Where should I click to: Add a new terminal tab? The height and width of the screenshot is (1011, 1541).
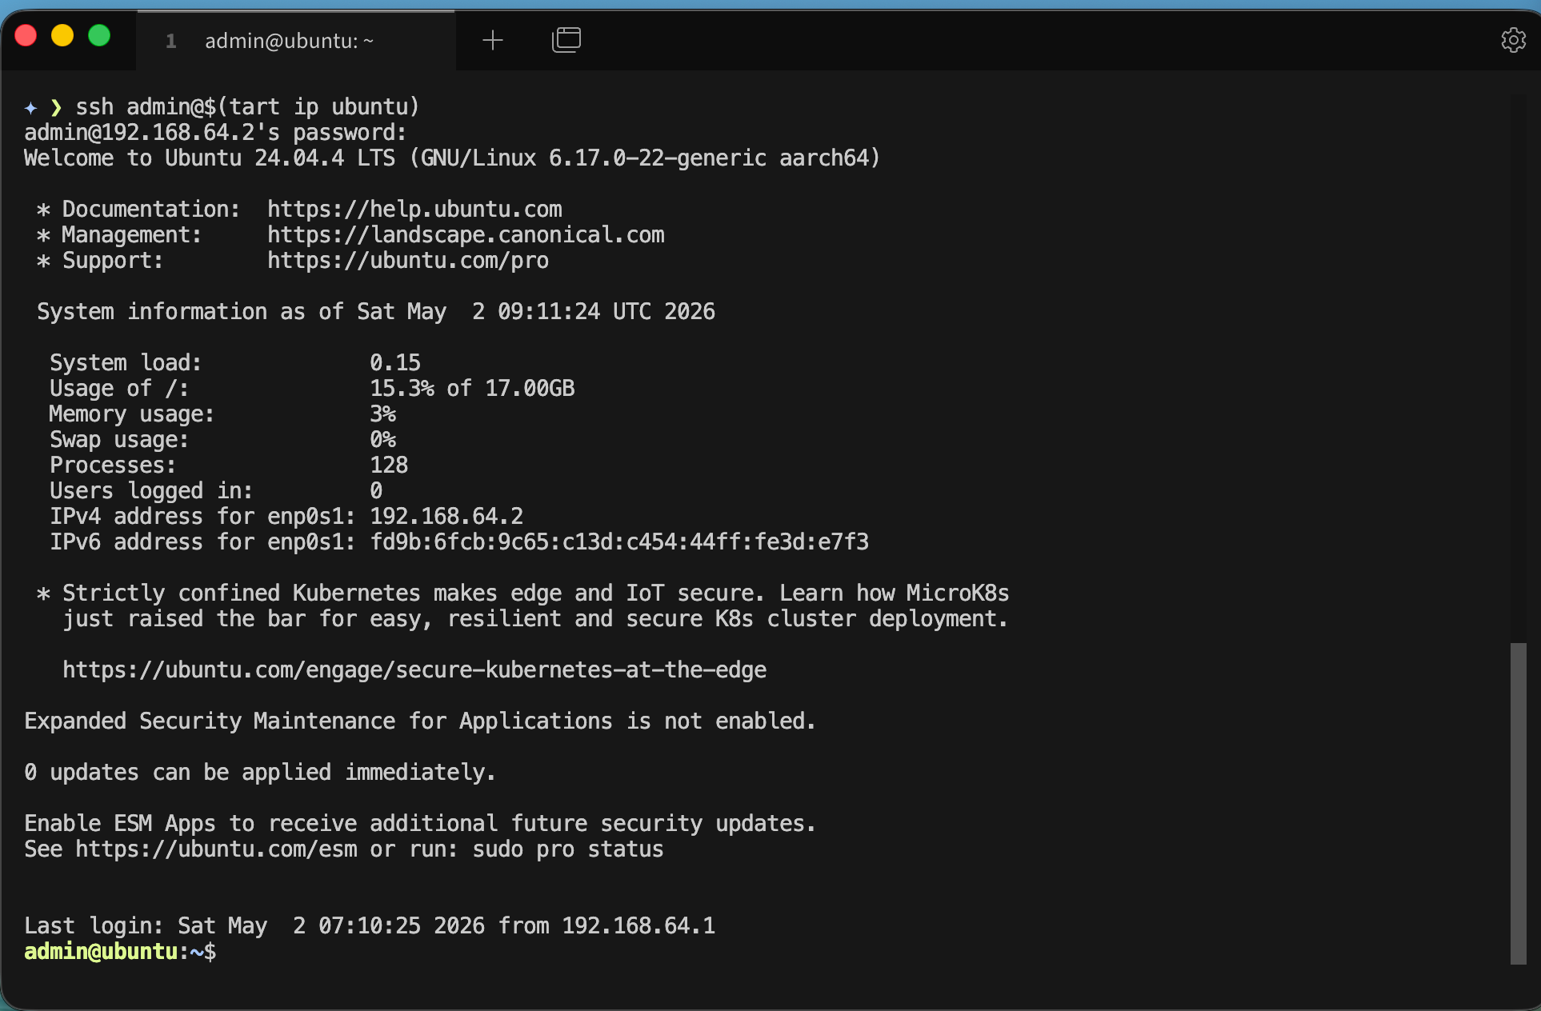[x=493, y=40]
